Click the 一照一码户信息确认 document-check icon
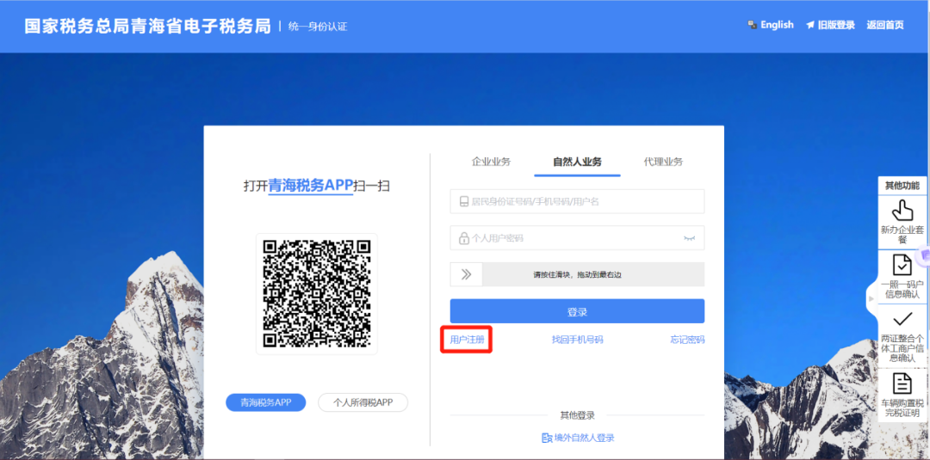The height and width of the screenshot is (460, 930). pos(902,265)
